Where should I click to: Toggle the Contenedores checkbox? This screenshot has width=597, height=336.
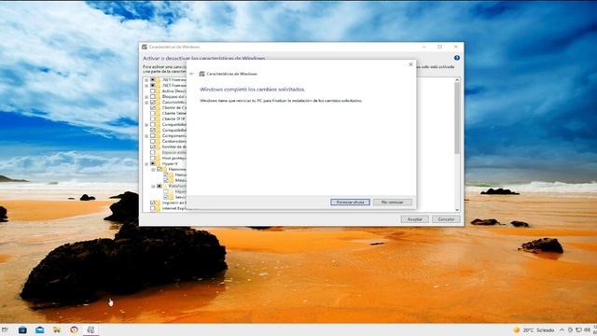pos(153,141)
